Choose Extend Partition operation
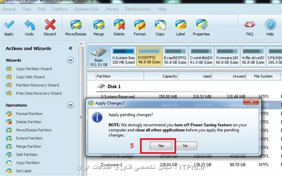282x176 pixels. click(29, 138)
